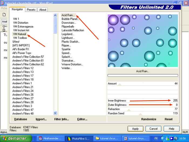This screenshot has width=189, height=142.
Task: Click the Random Seed slider
Action: pyautogui.click(x=143, y=113)
